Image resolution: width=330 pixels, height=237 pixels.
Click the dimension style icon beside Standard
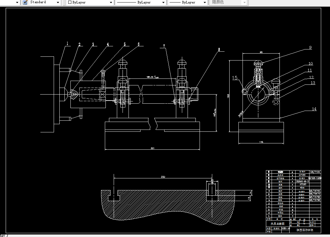coord(25,2)
